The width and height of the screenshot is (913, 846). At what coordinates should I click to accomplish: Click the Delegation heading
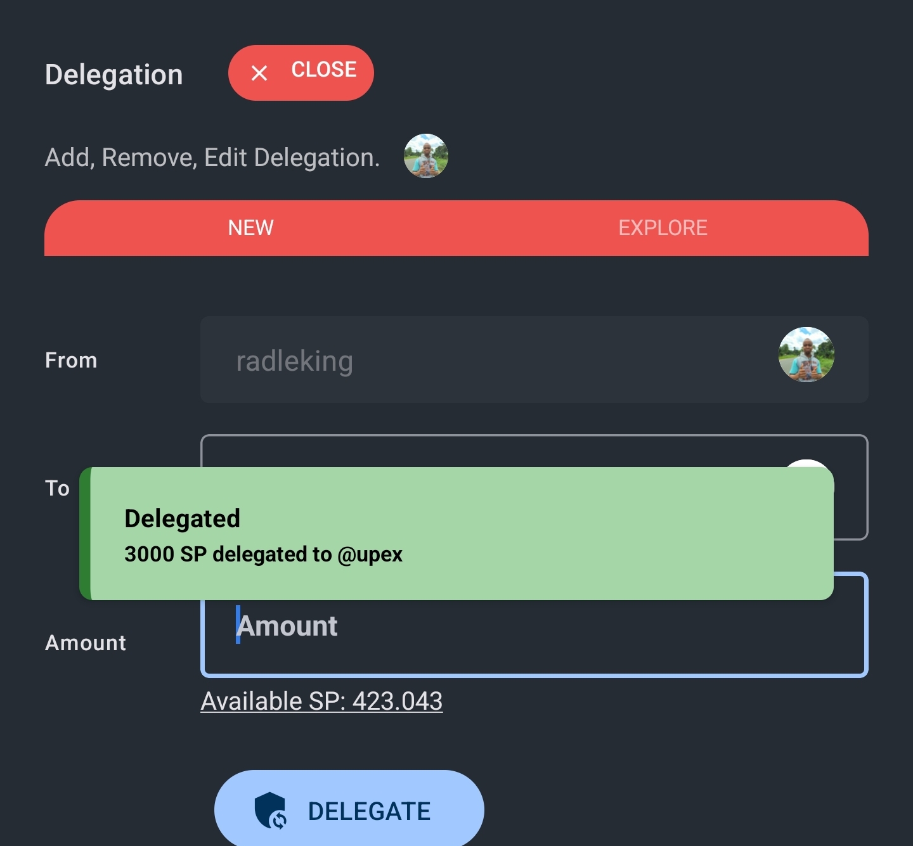(114, 75)
